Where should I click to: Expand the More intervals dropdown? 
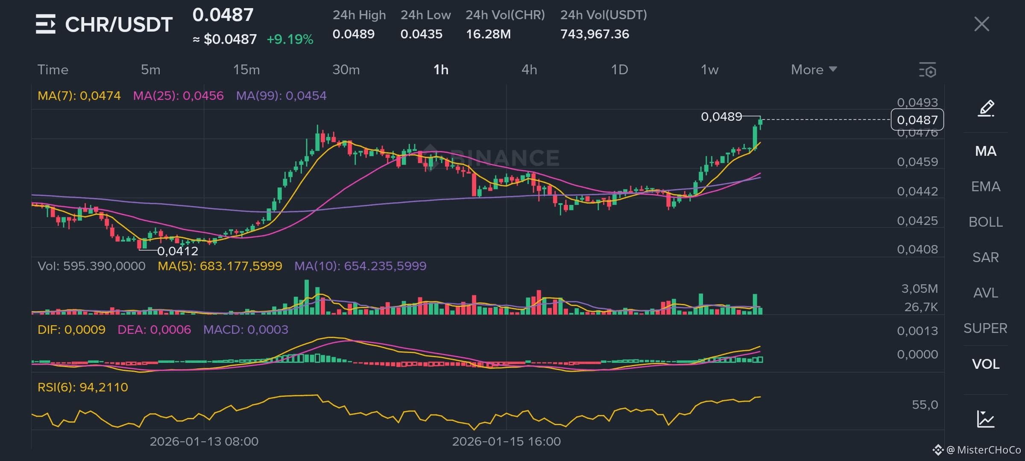[x=814, y=70]
